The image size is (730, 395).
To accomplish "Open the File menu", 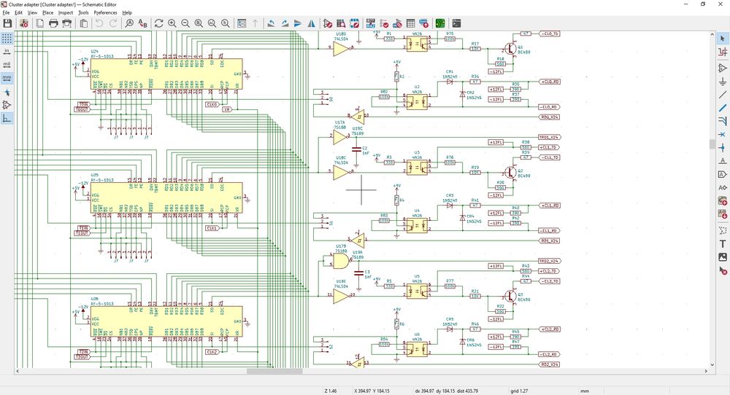I will click(6, 12).
